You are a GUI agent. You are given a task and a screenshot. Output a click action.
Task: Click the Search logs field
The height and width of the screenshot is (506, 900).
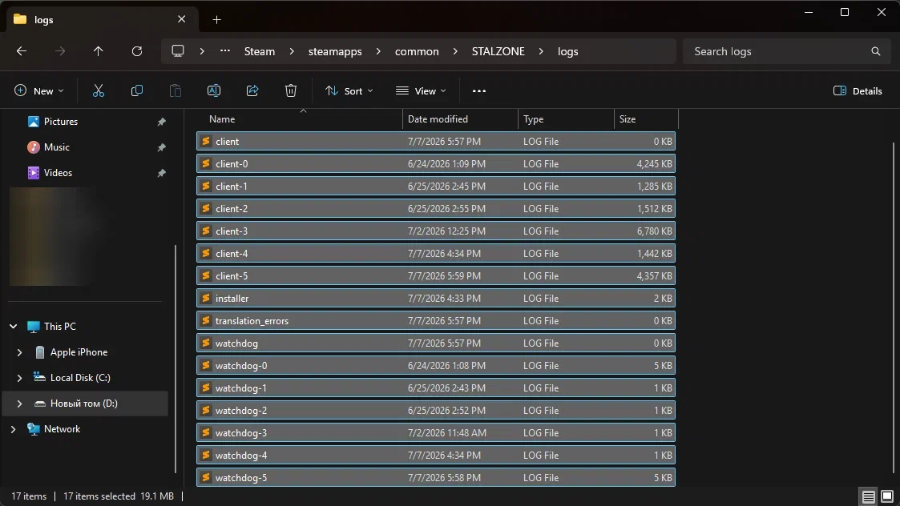pyautogui.click(x=786, y=51)
